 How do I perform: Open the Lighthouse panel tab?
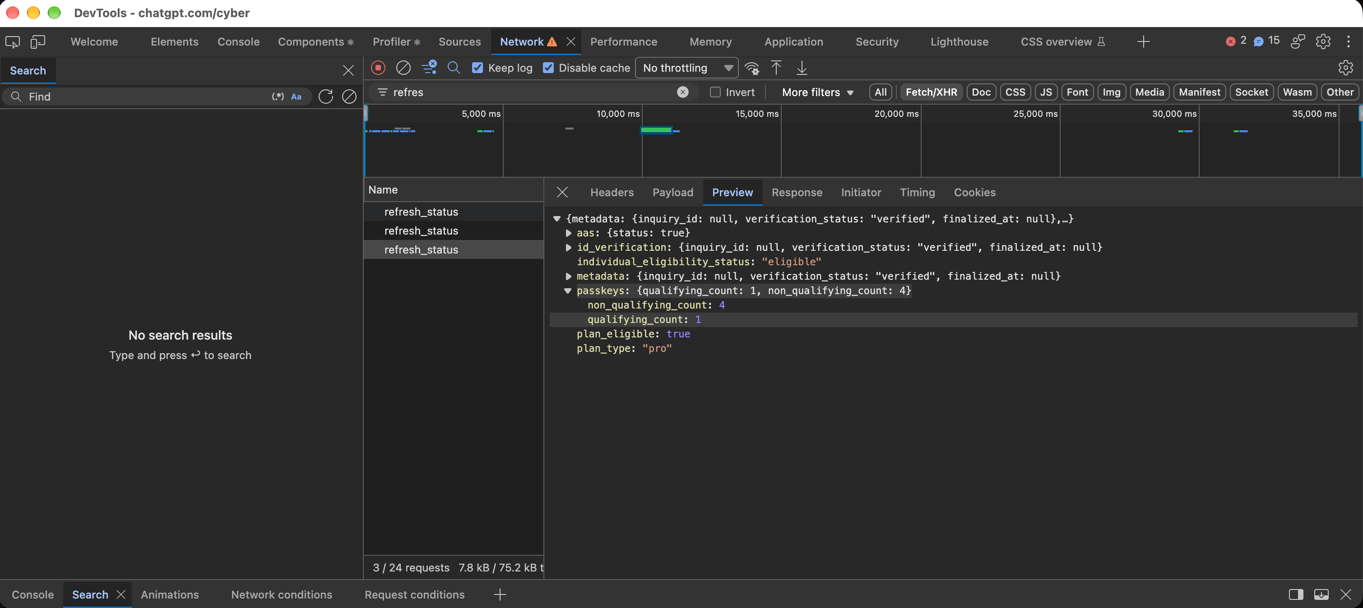pyautogui.click(x=959, y=41)
